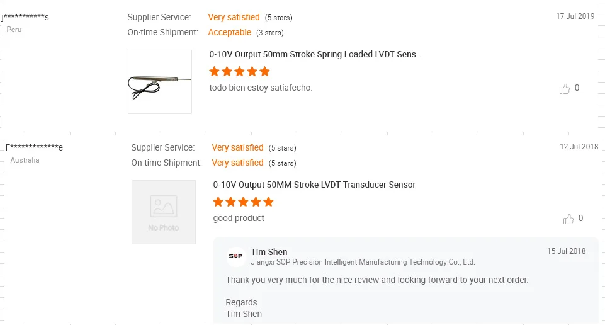Click the Australia reviewer's masked username

[34, 147]
